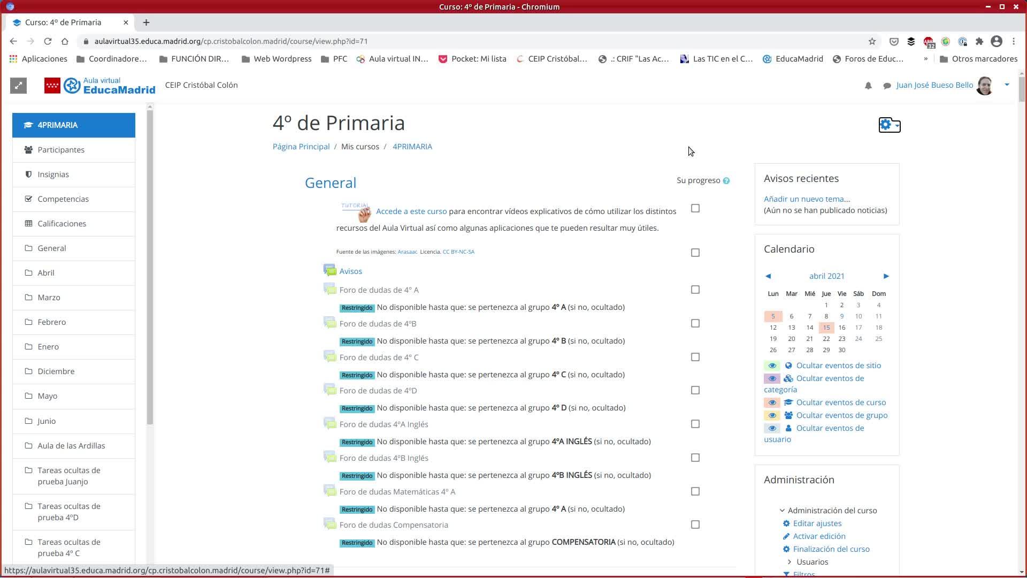
Task: Toggle the Ocultar eventos de grupo eye icon
Action: 772,415
